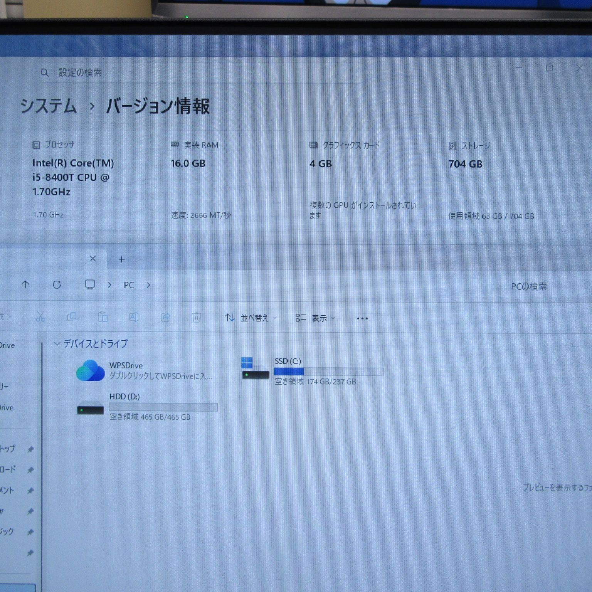Click the Share toolbar icon

point(165,317)
